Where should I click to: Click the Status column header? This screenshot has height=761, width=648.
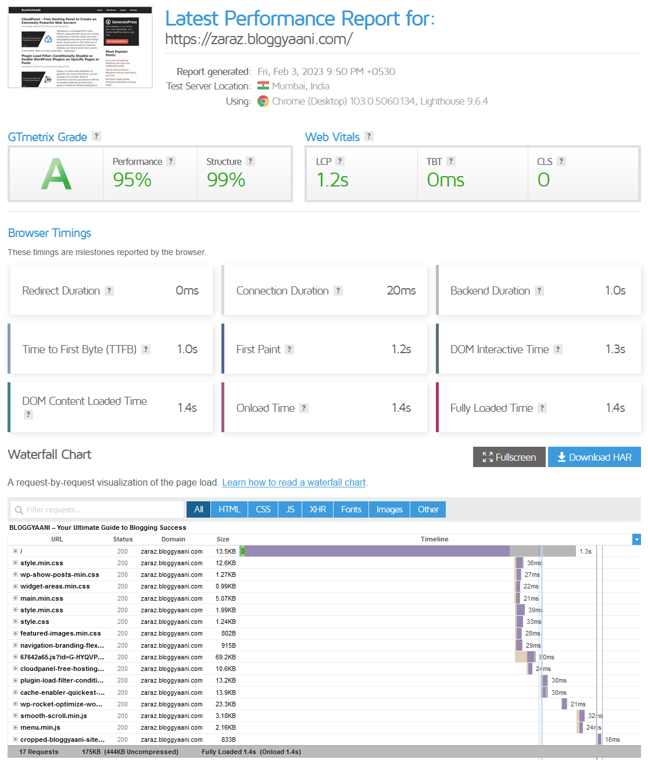point(123,539)
